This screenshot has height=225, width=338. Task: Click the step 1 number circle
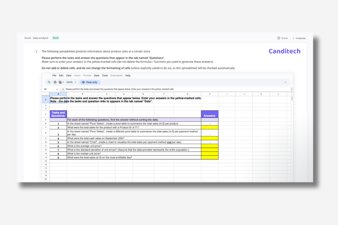point(35,51)
